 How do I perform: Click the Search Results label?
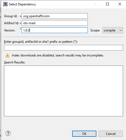tap(15, 62)
